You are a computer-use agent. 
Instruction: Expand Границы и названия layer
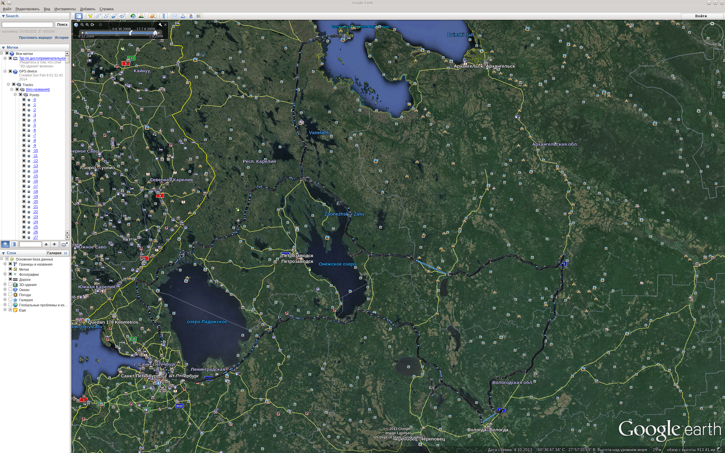point(5,264)
